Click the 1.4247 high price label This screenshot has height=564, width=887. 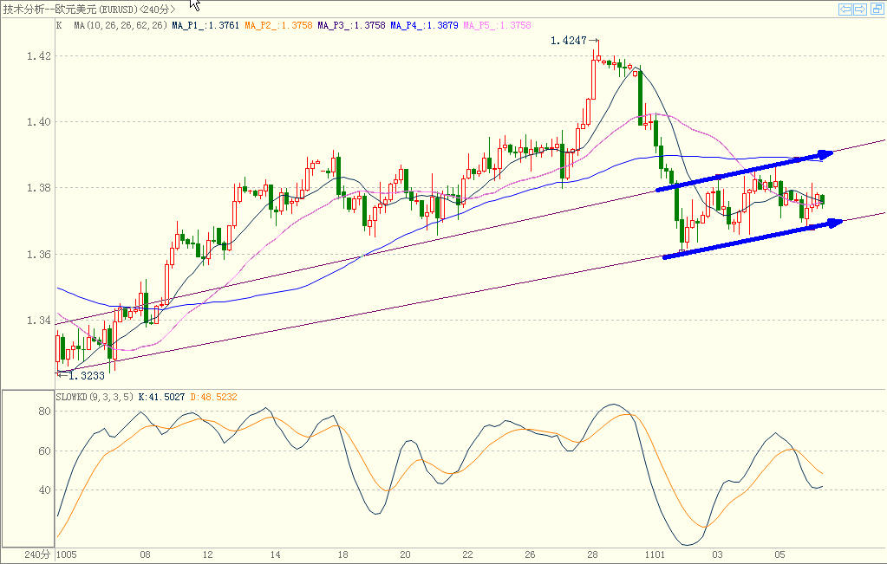[x=569, y=41]
